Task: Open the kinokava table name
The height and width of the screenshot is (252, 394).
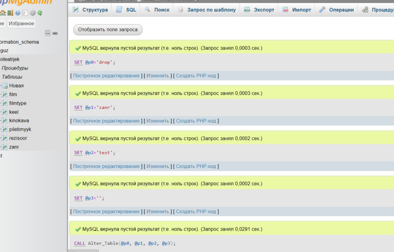Action: 19,120
